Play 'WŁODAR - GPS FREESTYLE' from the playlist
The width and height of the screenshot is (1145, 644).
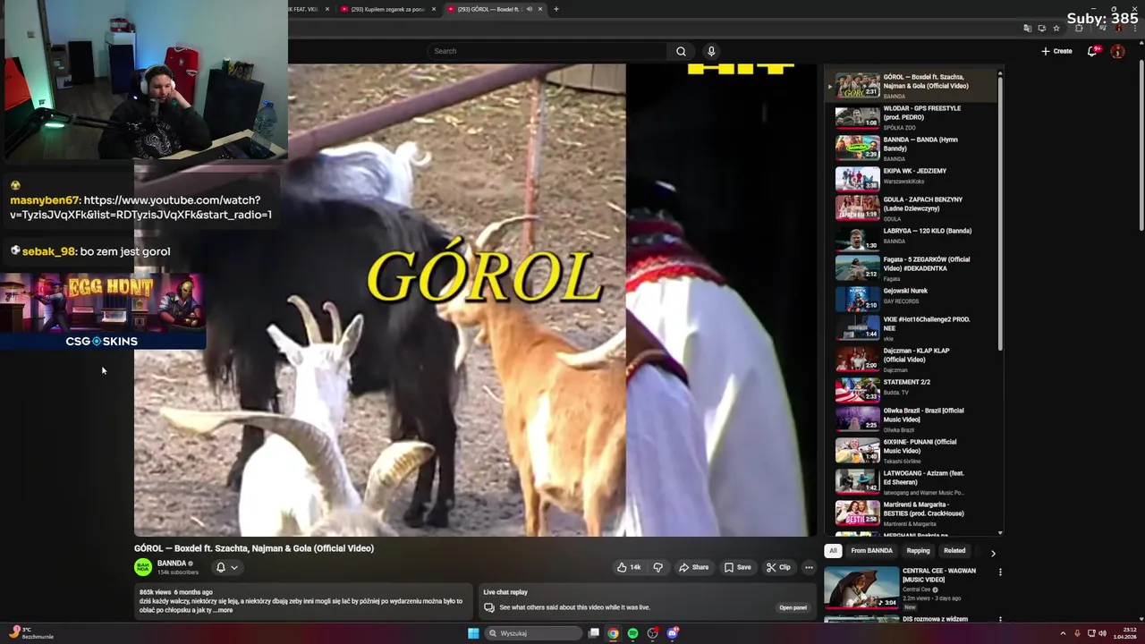912,117
